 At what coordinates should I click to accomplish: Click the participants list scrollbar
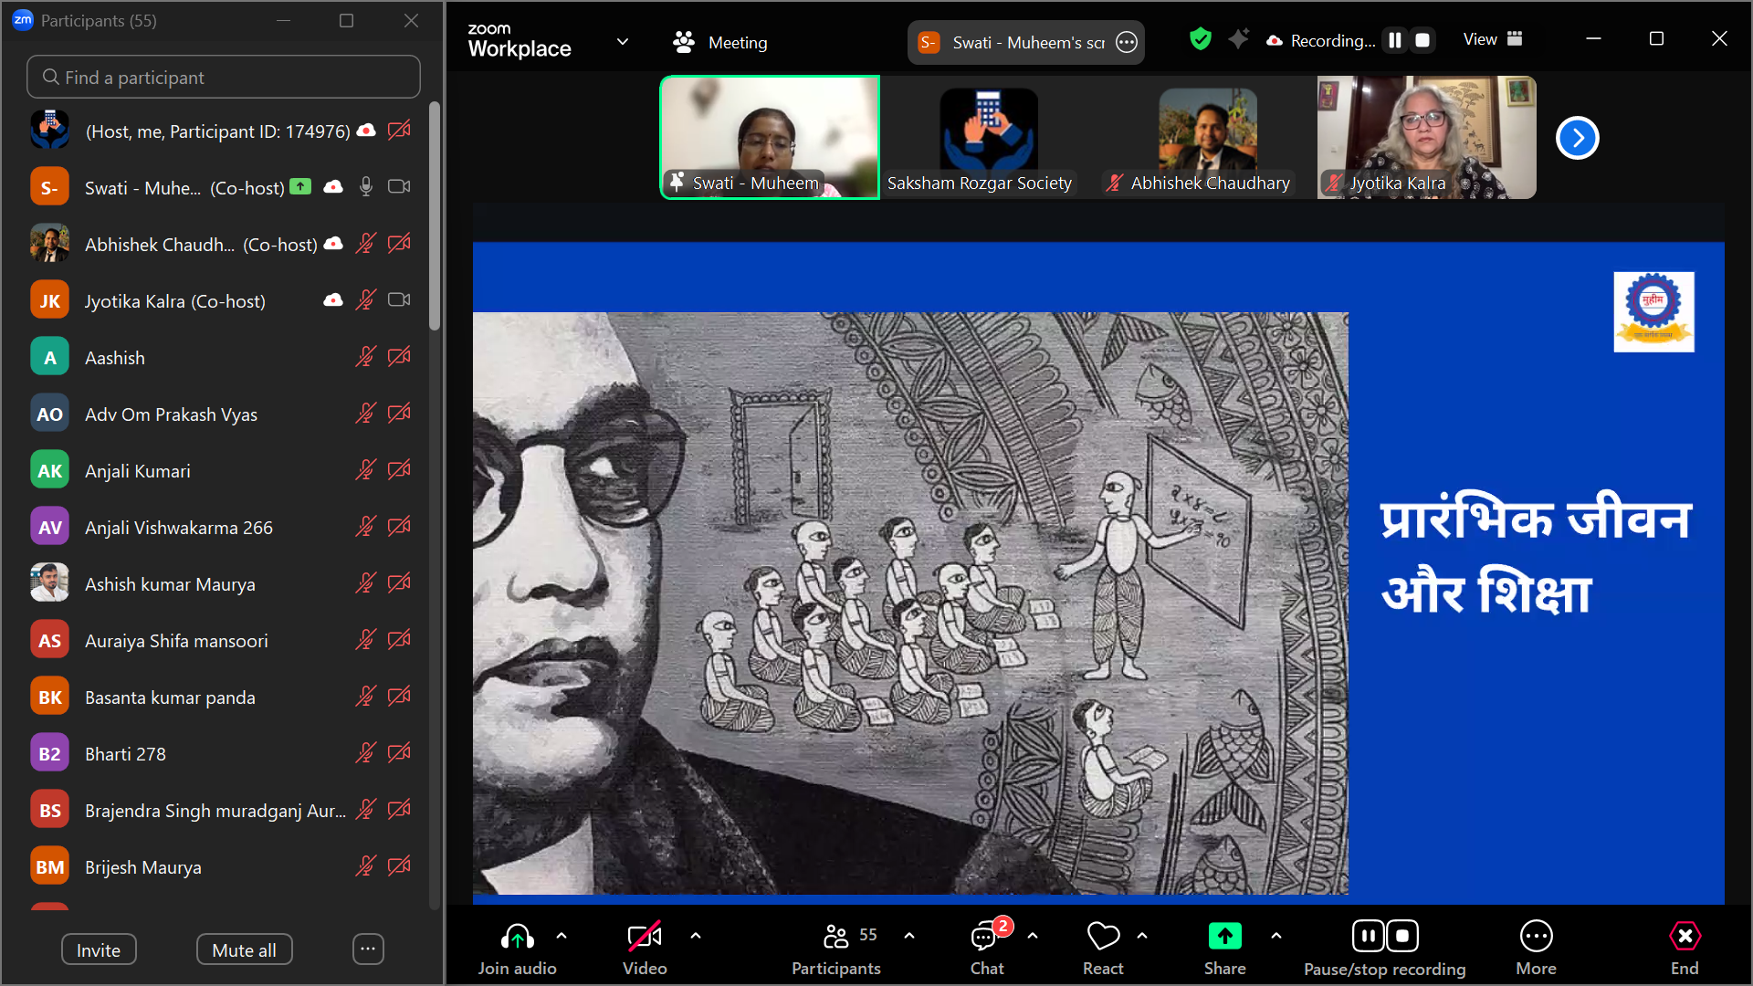[435, 215]
